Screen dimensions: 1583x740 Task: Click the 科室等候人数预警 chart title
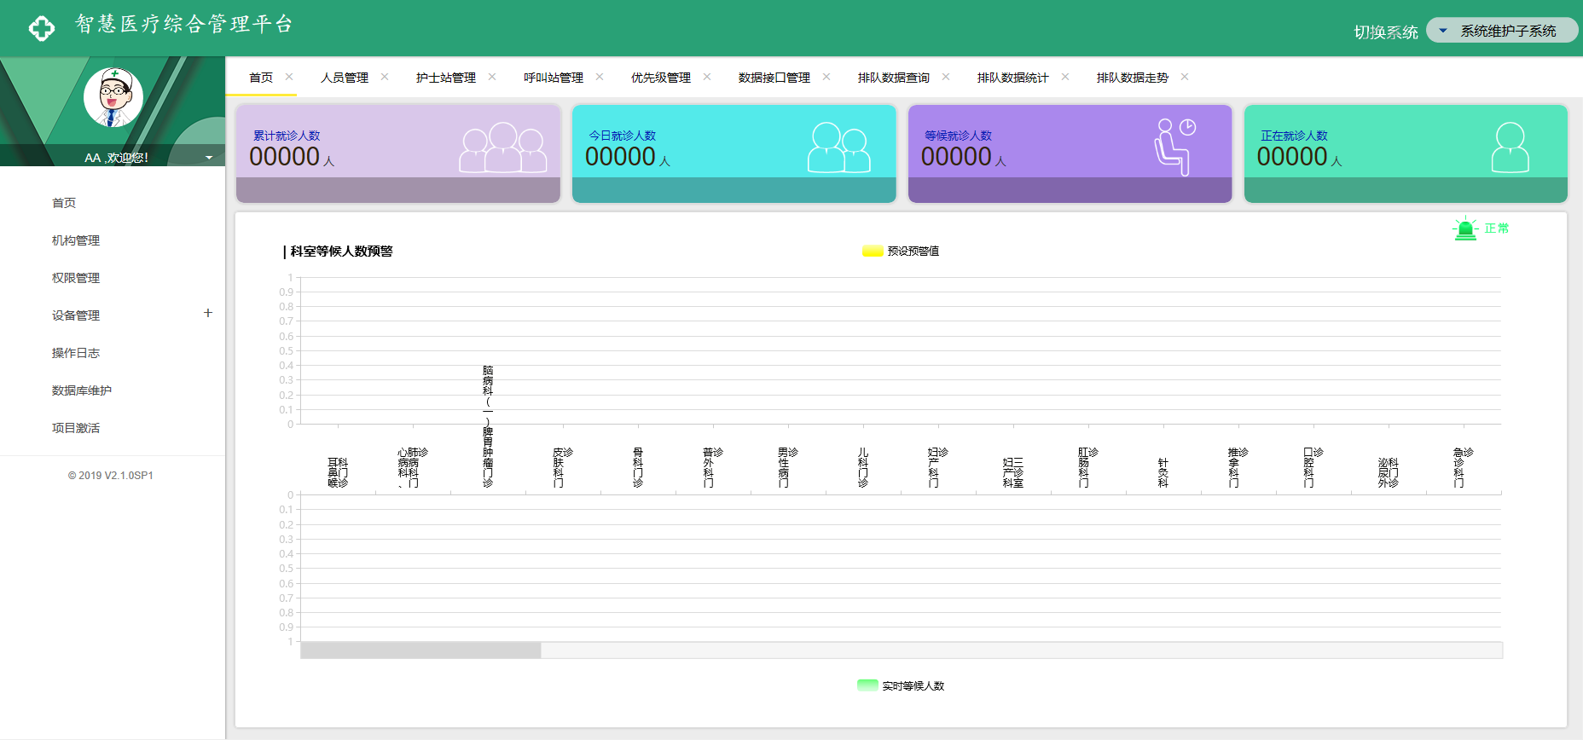point(341,251)
